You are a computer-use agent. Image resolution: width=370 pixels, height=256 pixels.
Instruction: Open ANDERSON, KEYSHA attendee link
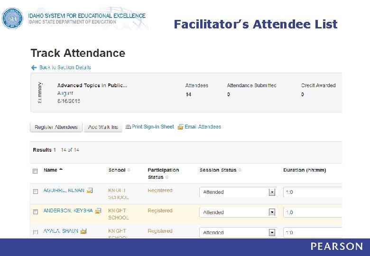(x=68, y=210)
